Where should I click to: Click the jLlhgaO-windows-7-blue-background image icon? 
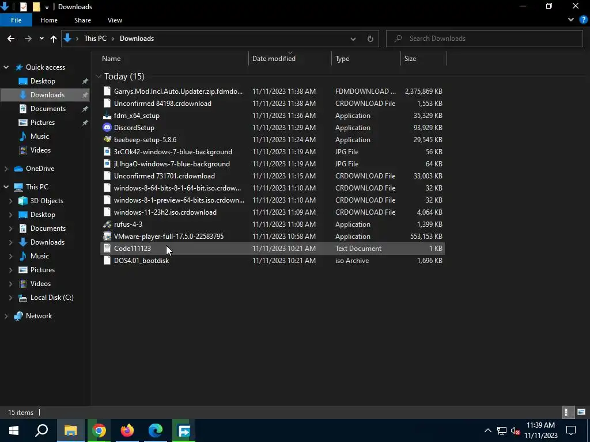[x=107, y=164]
